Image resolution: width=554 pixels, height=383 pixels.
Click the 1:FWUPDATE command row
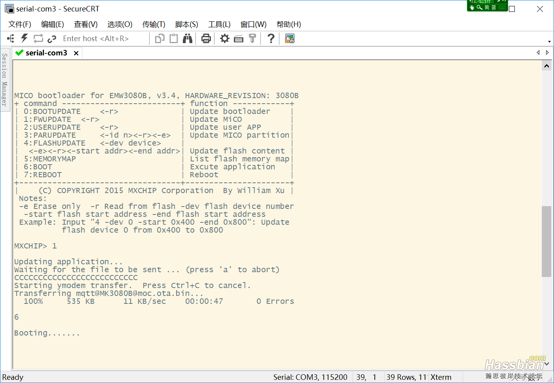pyautogui.click(x=61, y=119)
